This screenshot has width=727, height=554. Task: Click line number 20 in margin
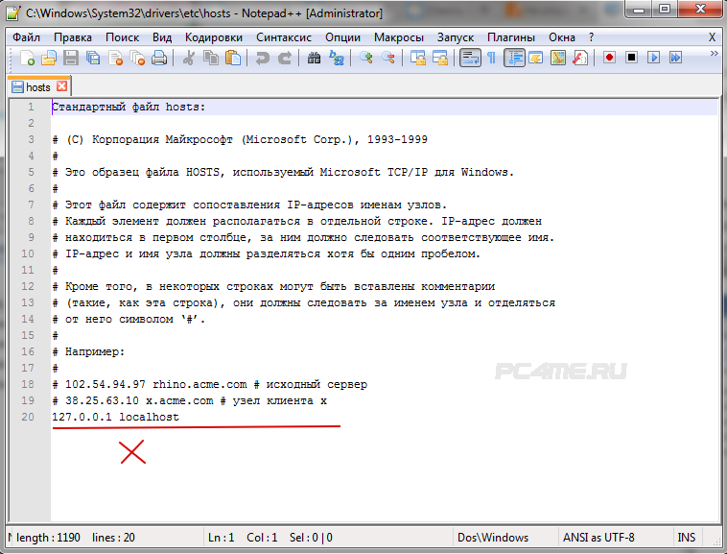click(28, 417)
